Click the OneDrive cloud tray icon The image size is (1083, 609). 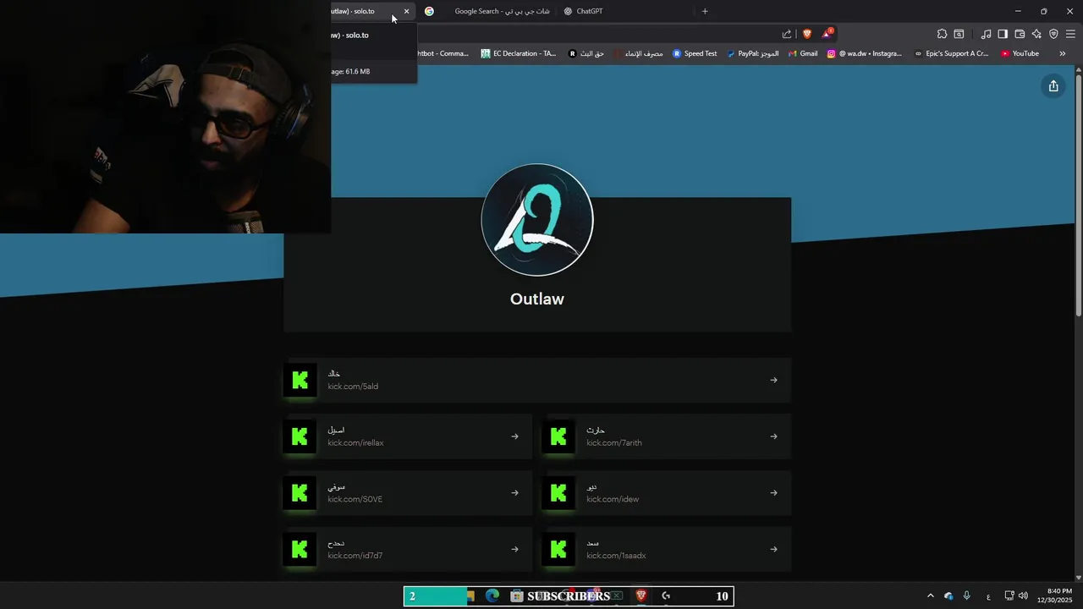click(948, 596)
